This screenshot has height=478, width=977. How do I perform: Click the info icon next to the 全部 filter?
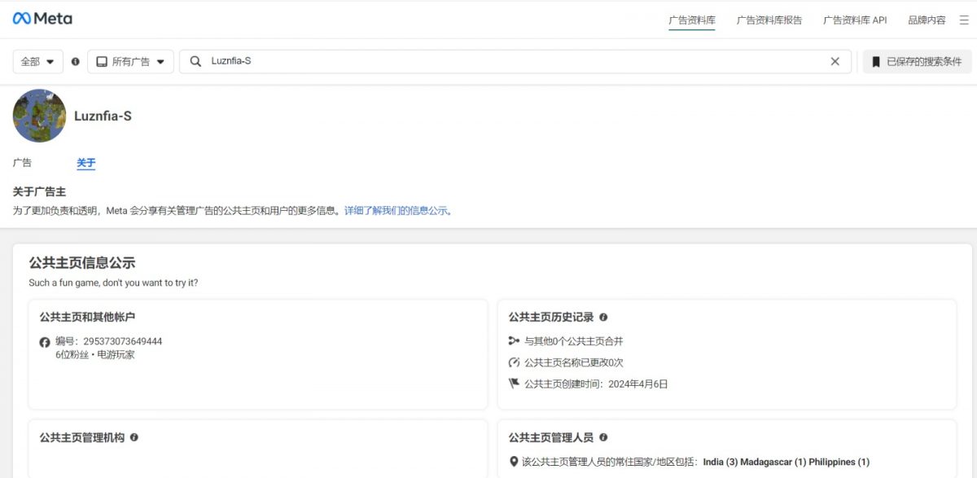pyautogui.click(x=74, y=60)
